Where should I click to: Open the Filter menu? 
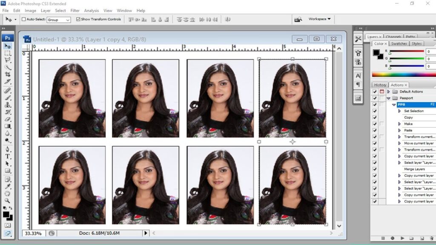tap(75, 11)
